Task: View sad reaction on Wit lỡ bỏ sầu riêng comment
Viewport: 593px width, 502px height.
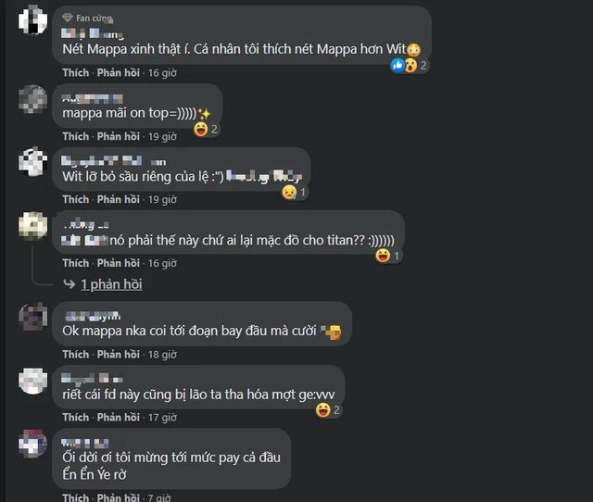Action: pos(295,193)
